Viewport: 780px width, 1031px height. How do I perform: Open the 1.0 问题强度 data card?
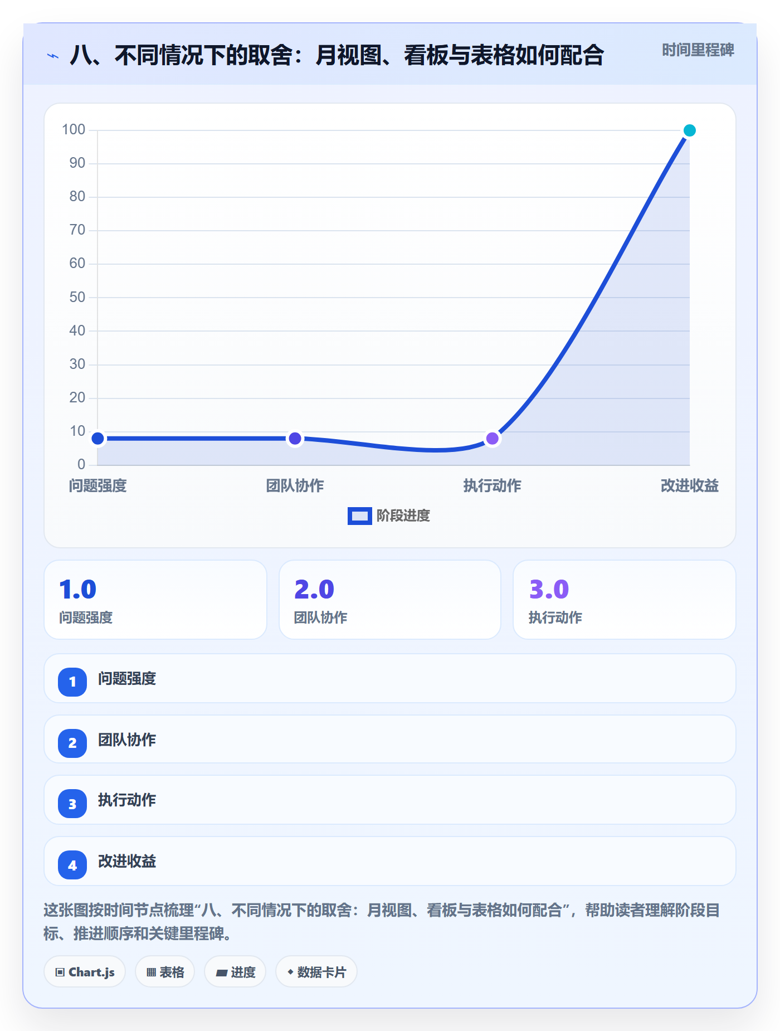155,600
